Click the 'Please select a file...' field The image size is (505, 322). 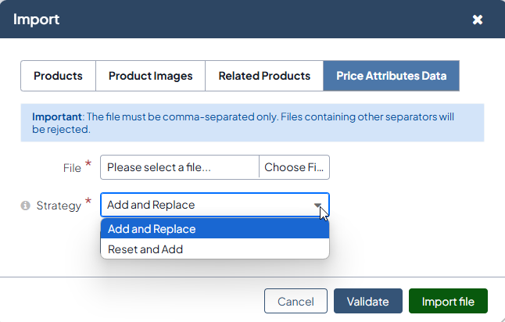click(x=180, y=167)
